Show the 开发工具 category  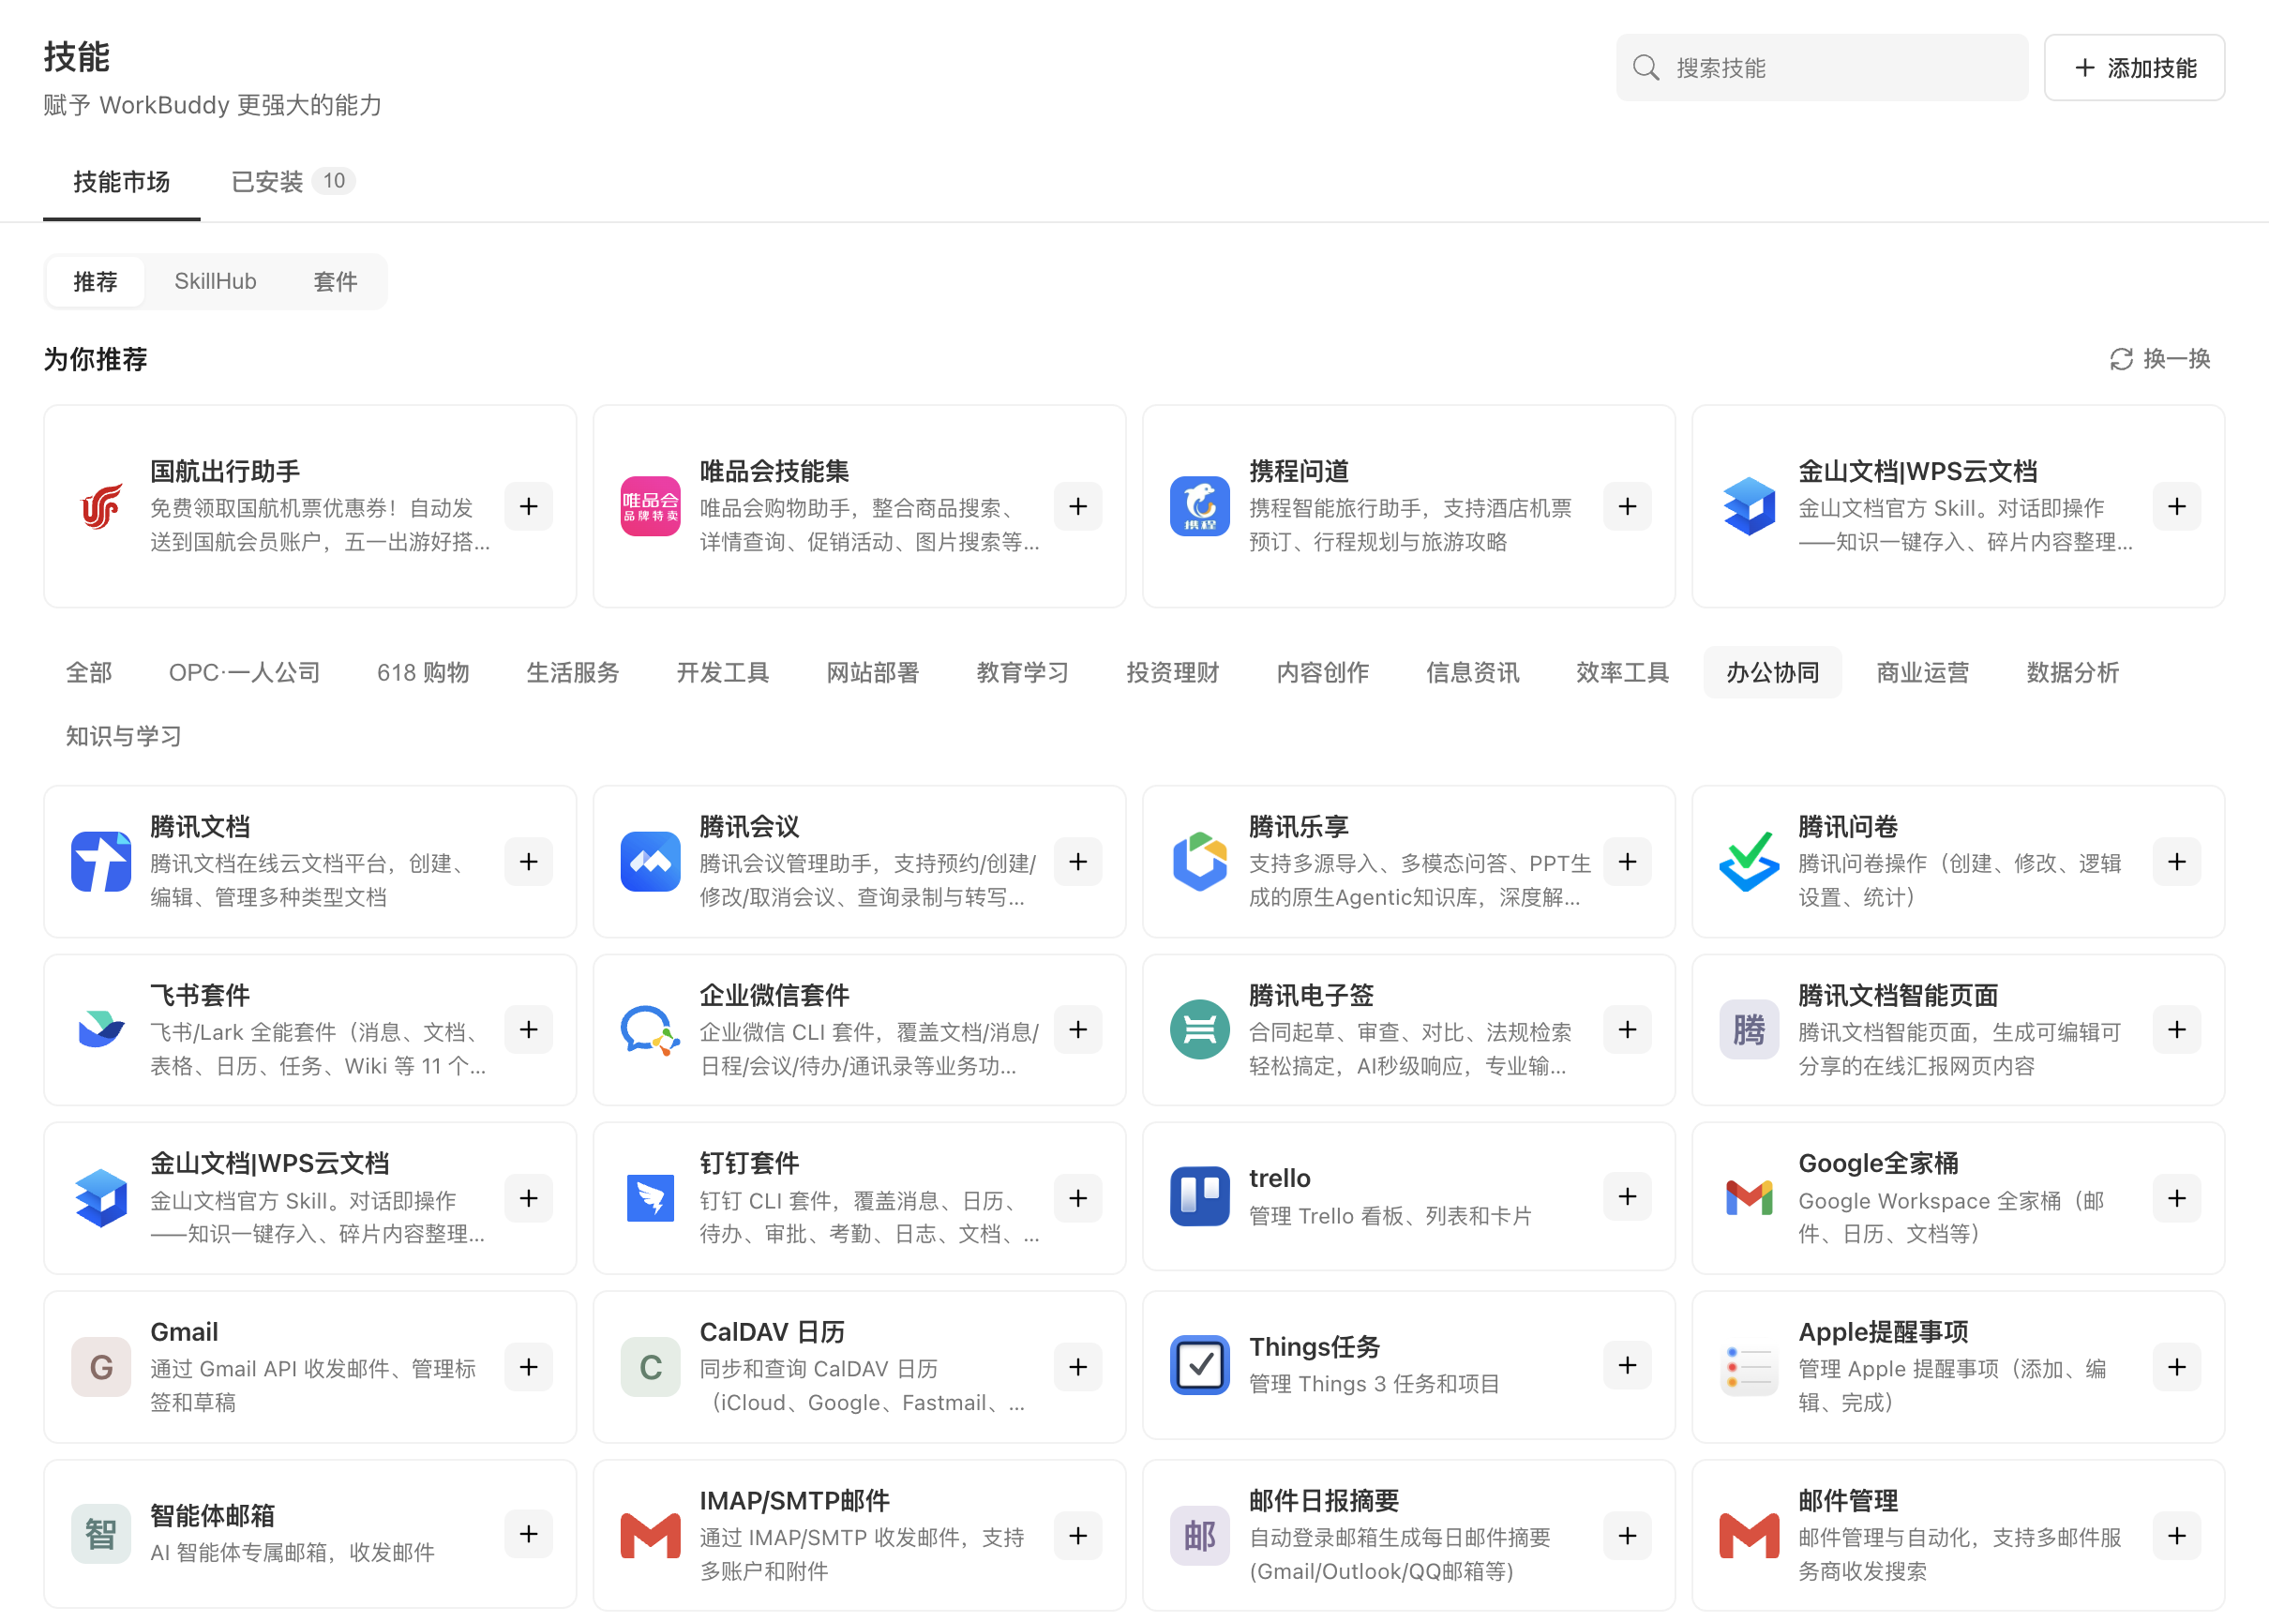pyautogui.click(x=723, y=672)
